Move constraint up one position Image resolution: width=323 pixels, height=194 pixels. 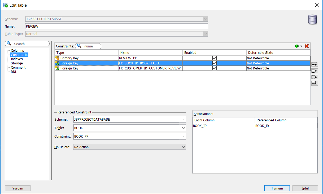point(315,71)
